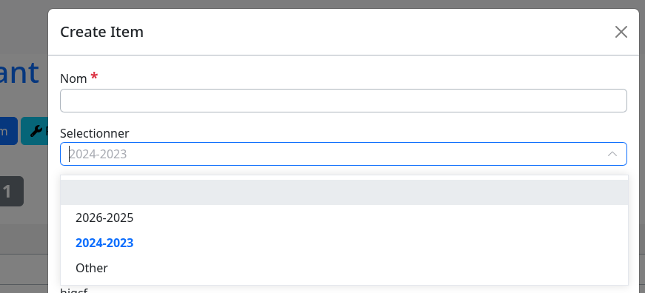Click the teal button's edge beside its wrench icon
The height and width of the screenshot is (293, 645).
[x=25, y=131]
